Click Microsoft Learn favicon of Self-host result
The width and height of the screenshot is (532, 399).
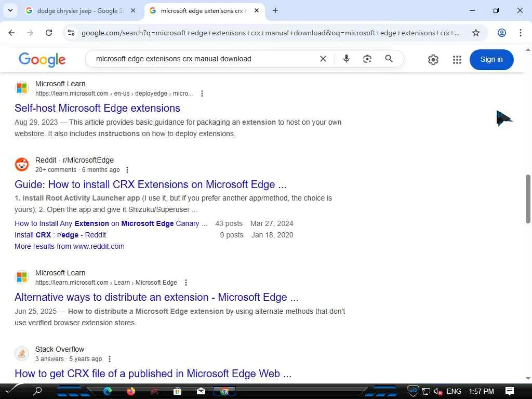tap(22, 88)
